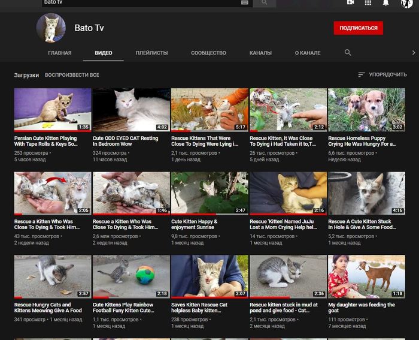Open the notifications bell
This screenshot has height=340, width=419.
(x=385, y=2)
